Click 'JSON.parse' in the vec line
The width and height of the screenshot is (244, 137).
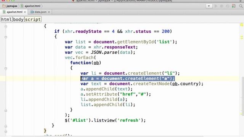tap(104, 53)
